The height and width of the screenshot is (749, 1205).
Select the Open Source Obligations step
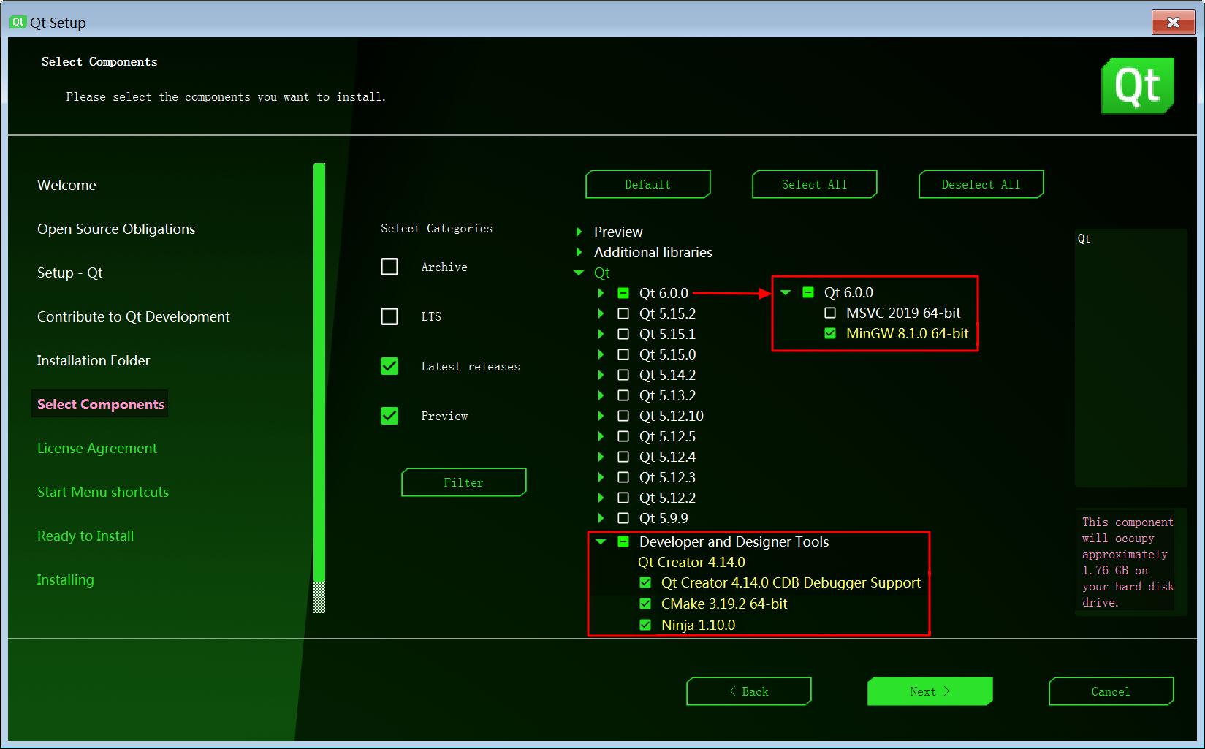(x=116, y=229)
